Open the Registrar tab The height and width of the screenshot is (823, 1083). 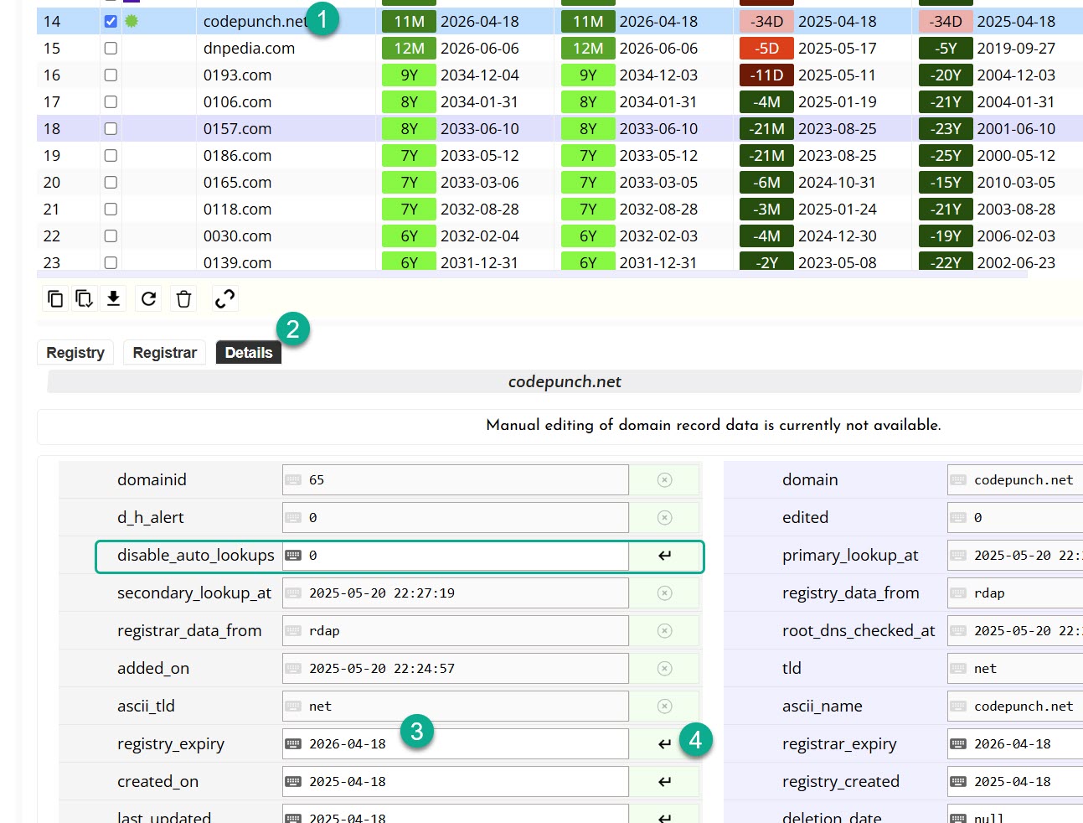(x=164, y=353)
